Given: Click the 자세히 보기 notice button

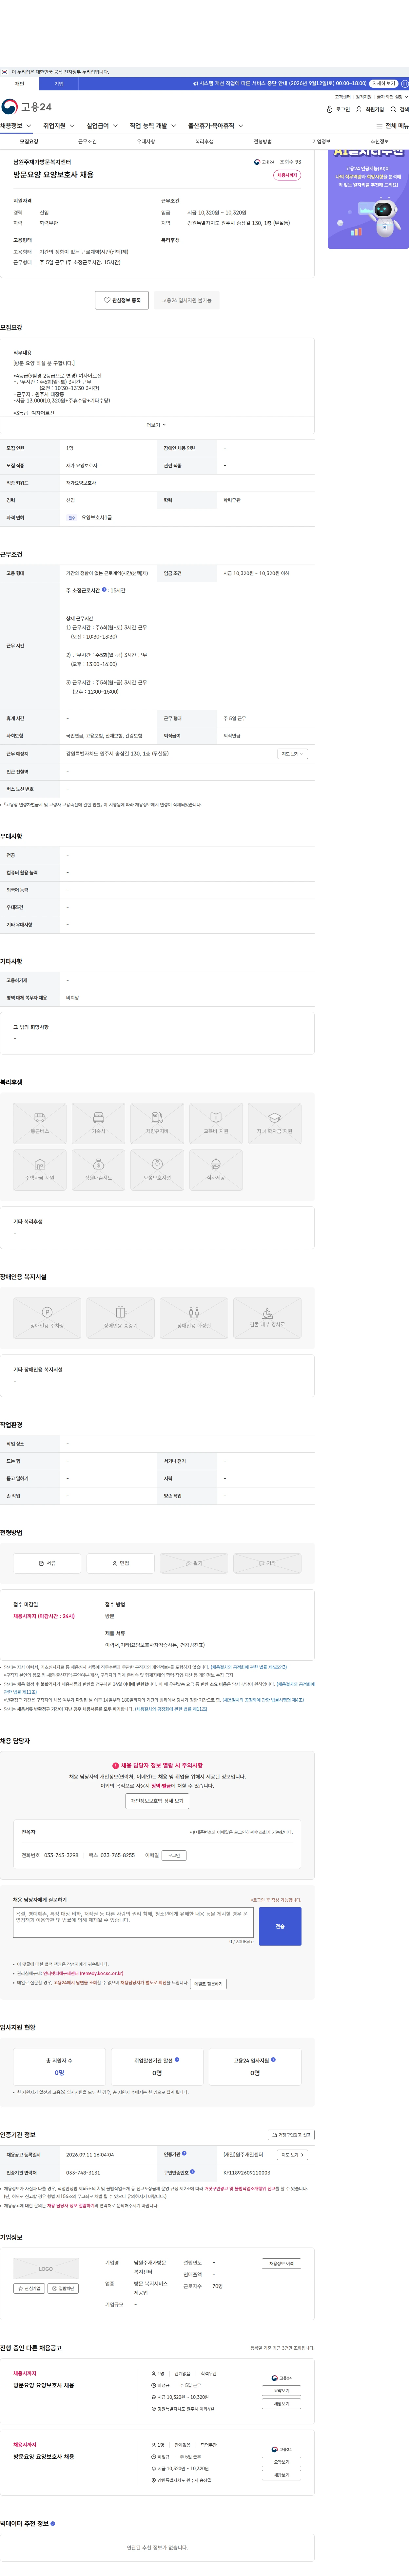Looking at the screenshot, I should [384, 84].
